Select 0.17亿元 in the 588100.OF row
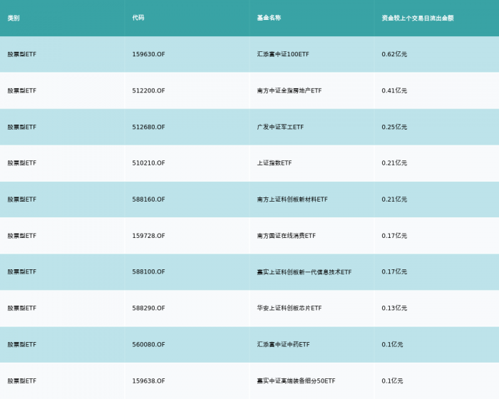This screenshot has height=399, width=499. tap(394, 271)
